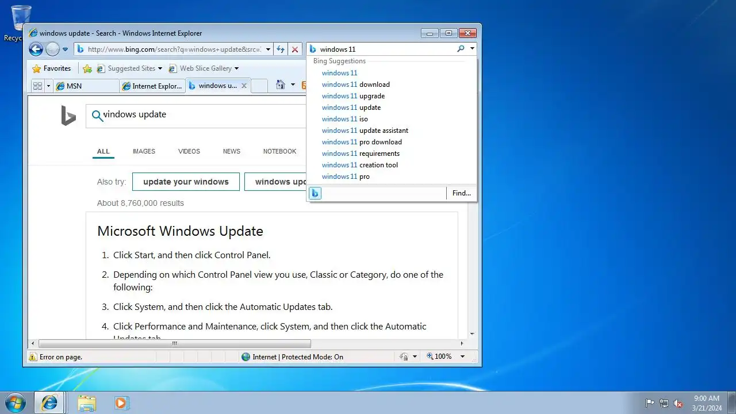Switch to the MSN tab
Screen dimensions: 736x414
click(x=86, y=86)
